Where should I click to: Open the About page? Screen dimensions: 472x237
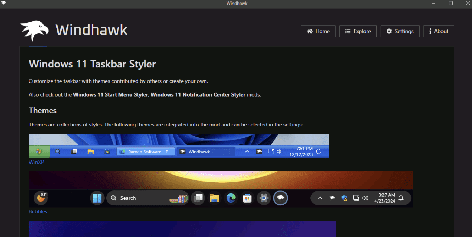439,31
